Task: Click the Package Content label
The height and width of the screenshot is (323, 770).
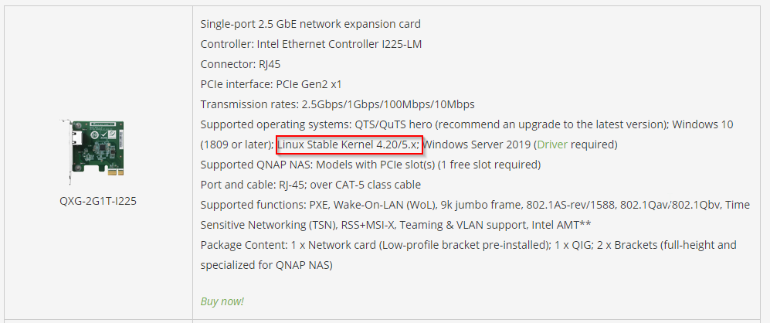Action: click(x=243, y=245)
